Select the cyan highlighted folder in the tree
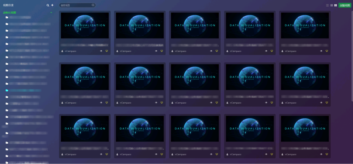353x164 pixels. pos(24,90)
